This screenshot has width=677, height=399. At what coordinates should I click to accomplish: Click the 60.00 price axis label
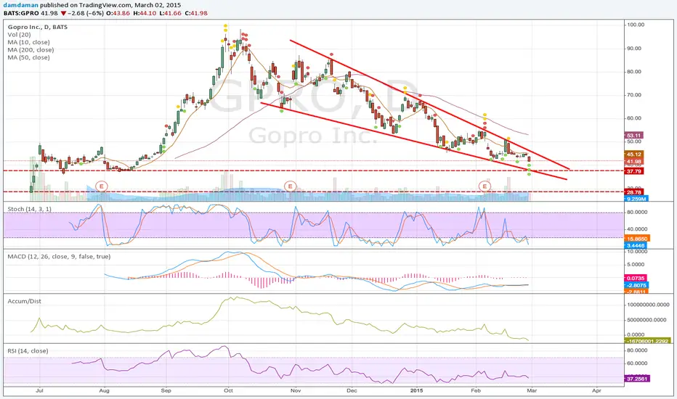tap(634, 118)
